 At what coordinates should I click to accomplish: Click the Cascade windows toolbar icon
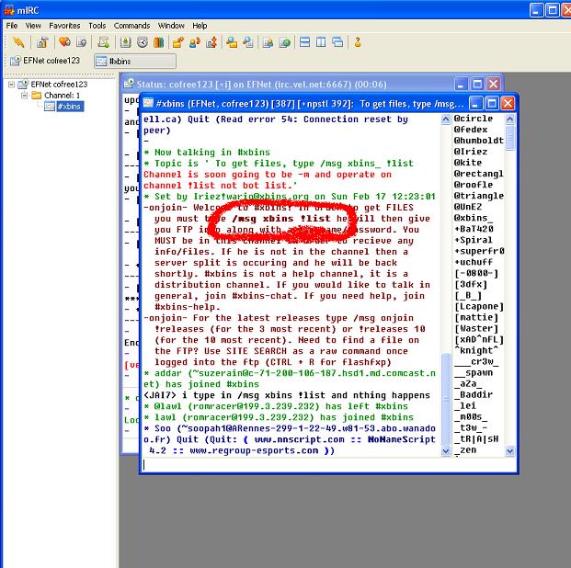click(337, 42)
